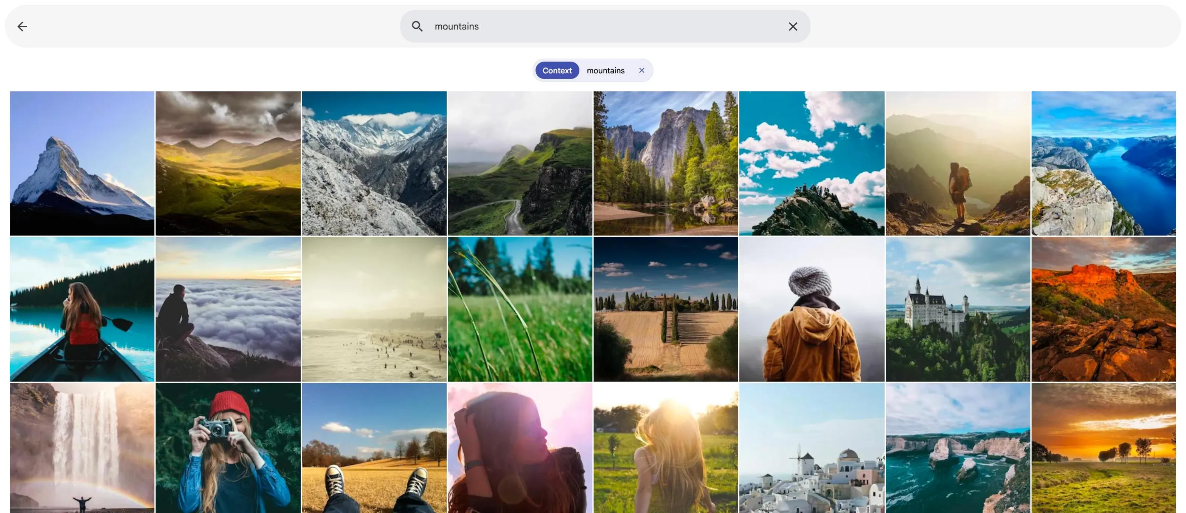Clear the search field with X icon
This screenshot has width=1186, height=513.
793,27
